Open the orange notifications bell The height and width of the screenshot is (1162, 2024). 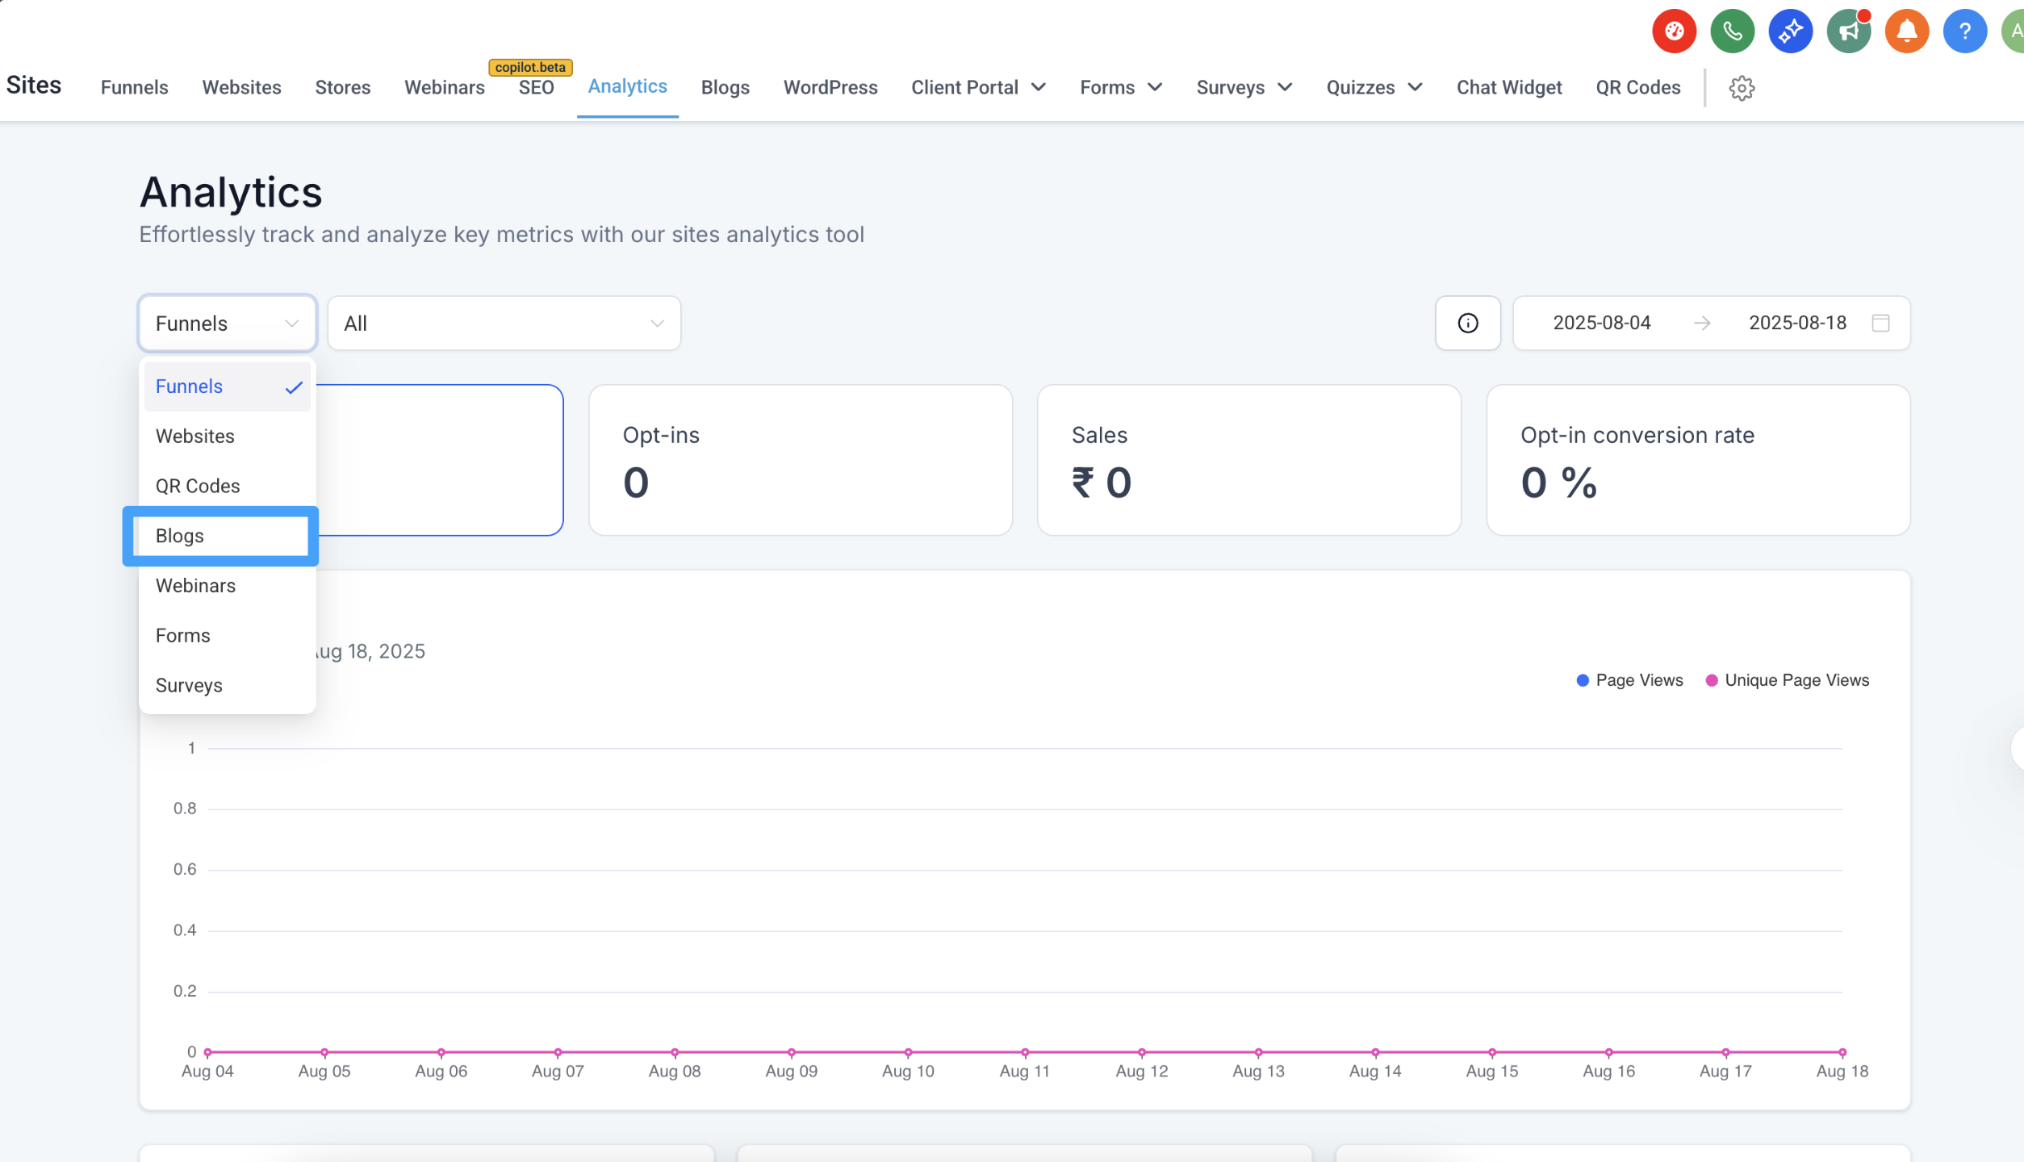[1906, 32]
